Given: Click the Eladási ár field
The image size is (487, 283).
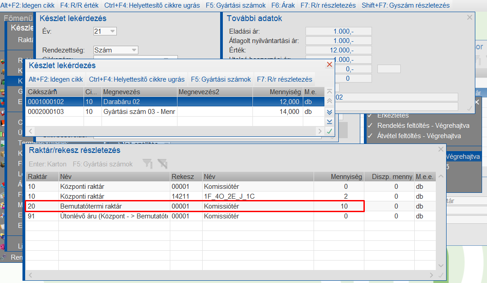Looking at the screenshot, I should 339,31.
